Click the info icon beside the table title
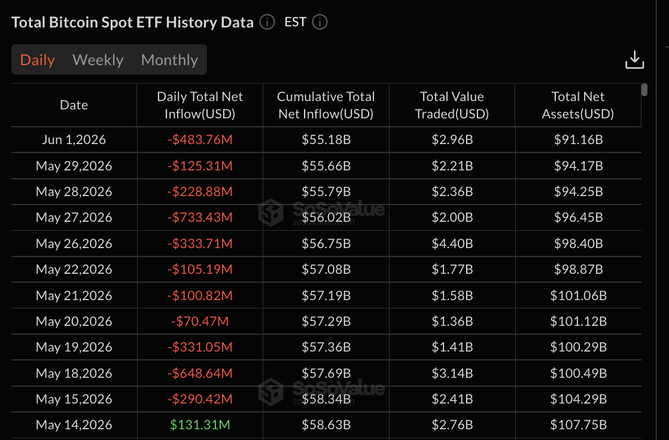This screenshot has width=669, height=440. (267, 22)
